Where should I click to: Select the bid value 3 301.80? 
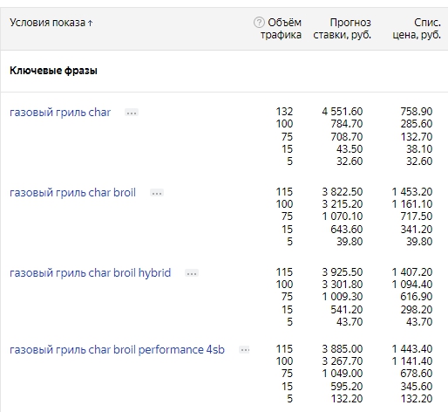point(343,285)
